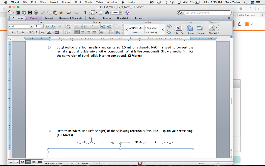Enable subscript formatting
Image resolution: width=265 pixels, height=166 pixels.
[42, 32]
